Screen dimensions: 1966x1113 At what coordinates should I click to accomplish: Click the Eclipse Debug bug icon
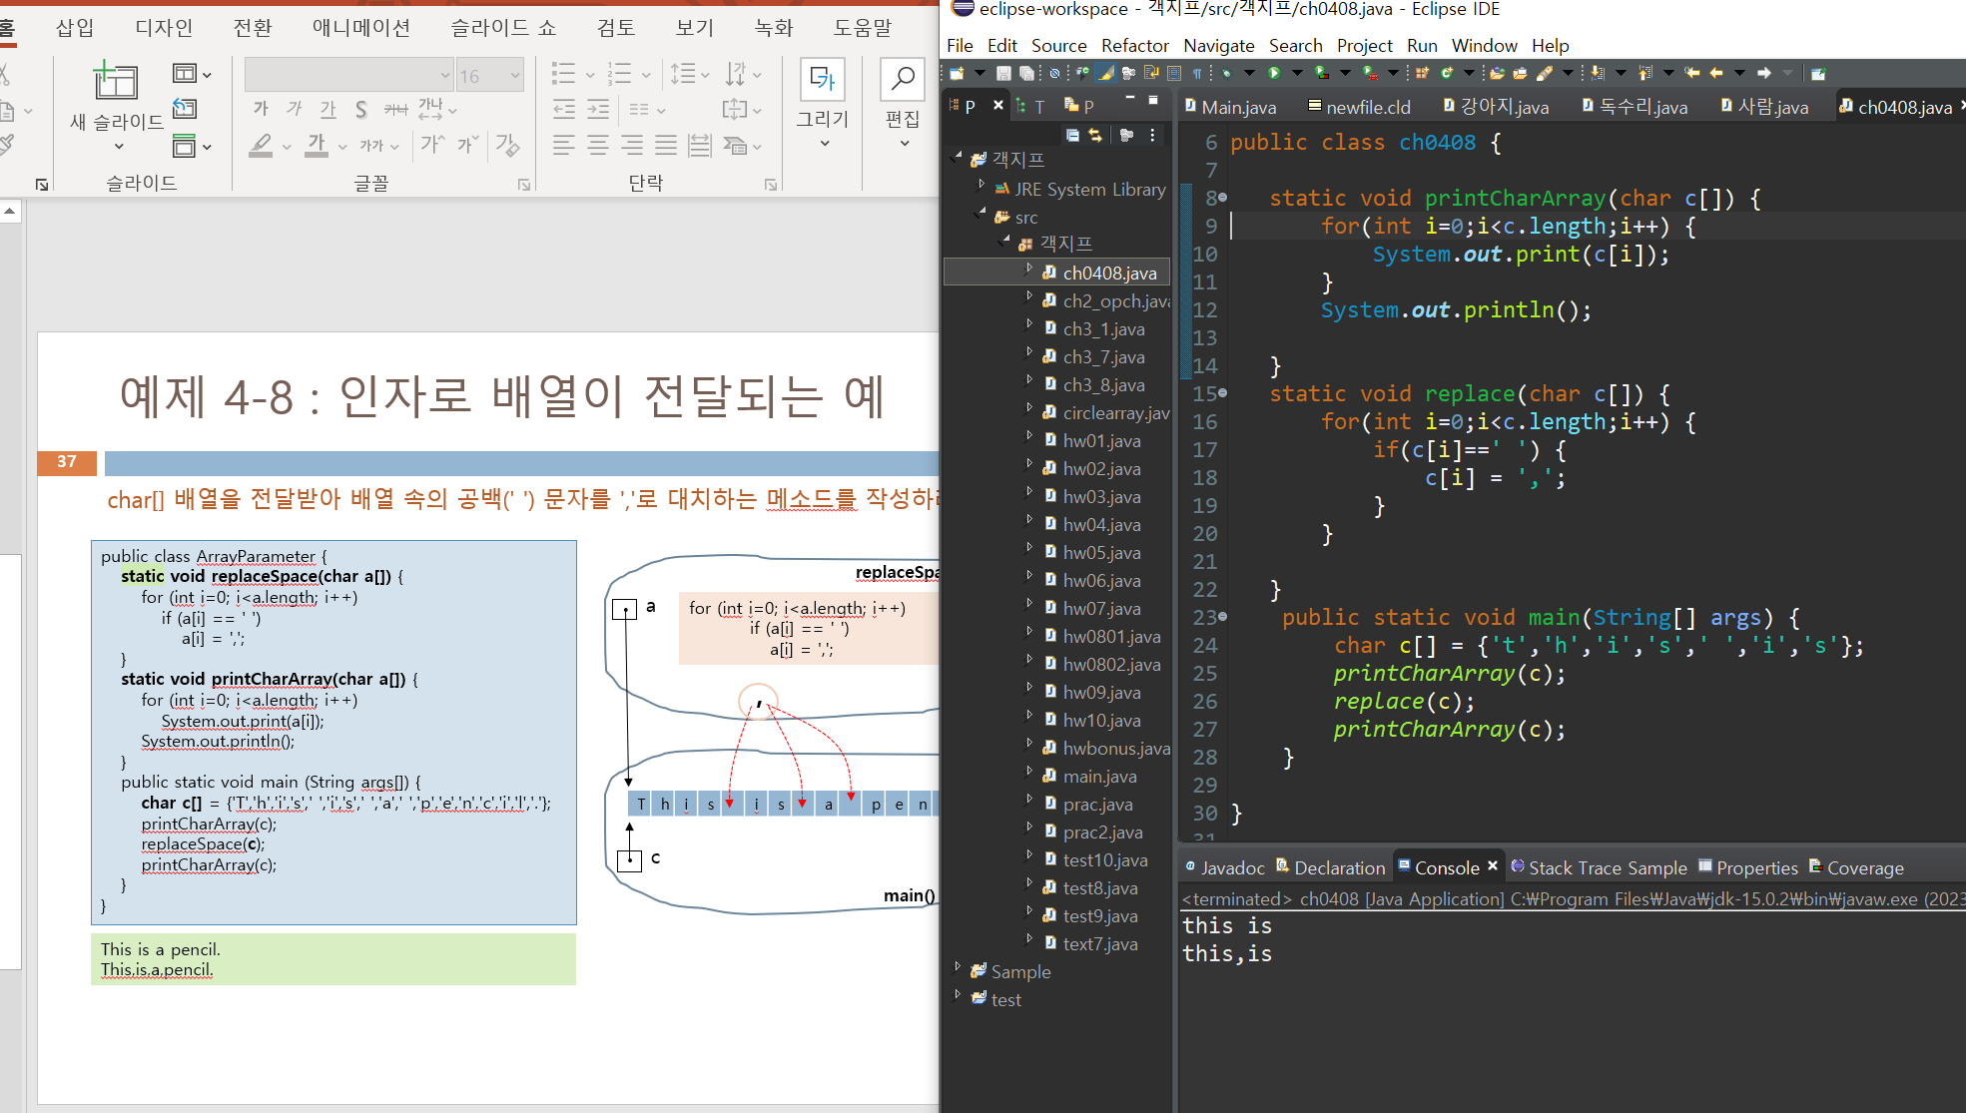click(1227, 73)
